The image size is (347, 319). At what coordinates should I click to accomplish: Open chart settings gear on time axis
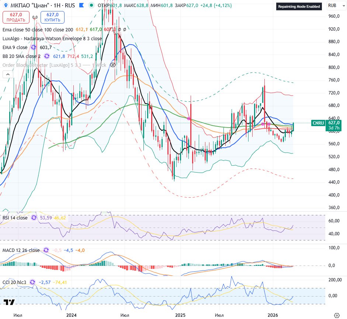(336, 315)
